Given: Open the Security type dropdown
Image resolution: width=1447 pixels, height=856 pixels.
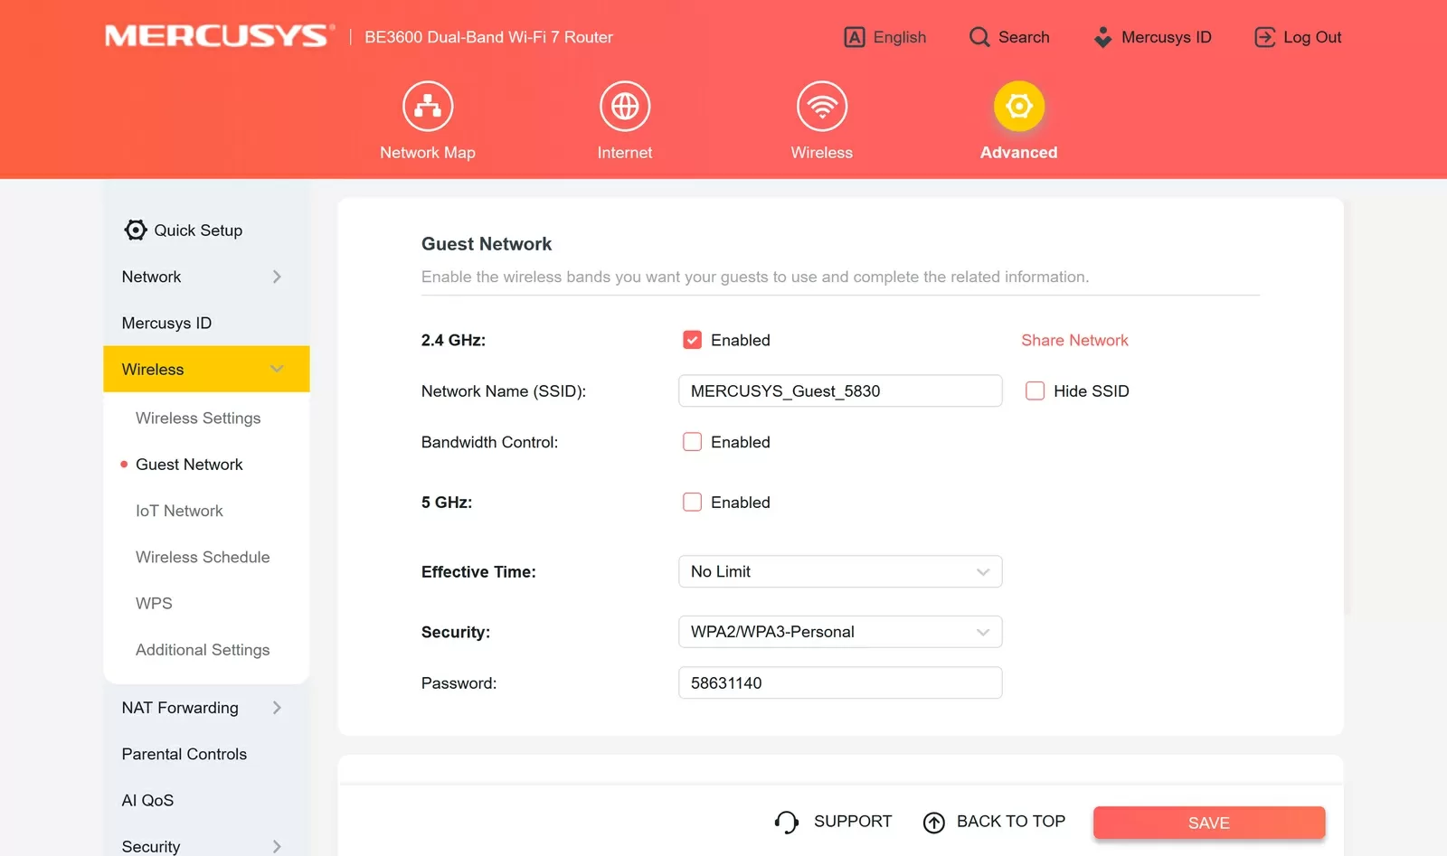Looking at the screenshot, I should (x=840, y=632).
